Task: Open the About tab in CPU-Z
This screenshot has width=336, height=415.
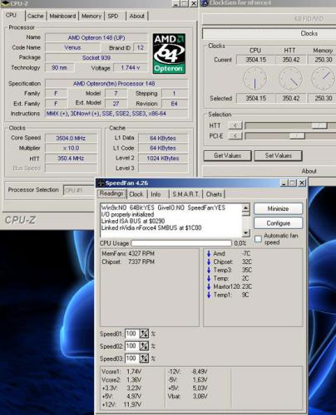Action: [x=137, y=16]
